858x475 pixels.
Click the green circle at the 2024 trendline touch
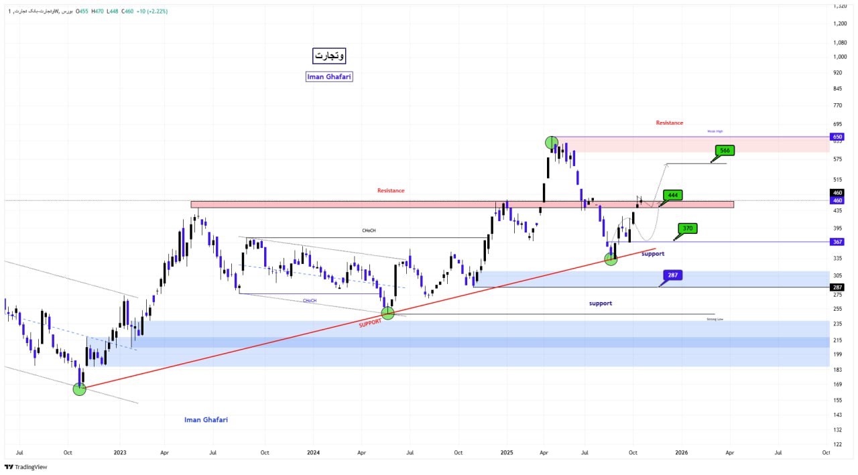(x=387, y=312)
